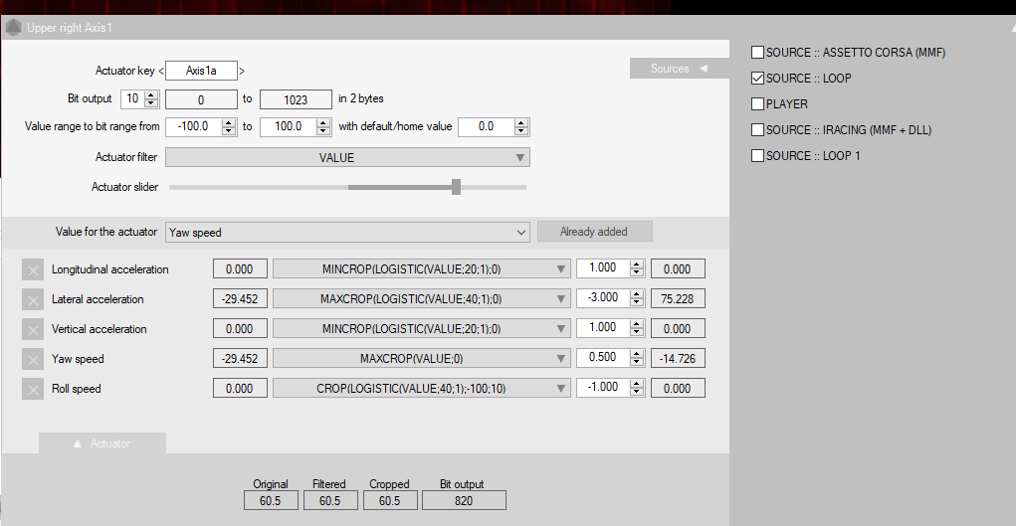Increase the Bit output stepper value
This screenshot has height=526, width=1016.
pyautogui.click(x=151, y=94)
